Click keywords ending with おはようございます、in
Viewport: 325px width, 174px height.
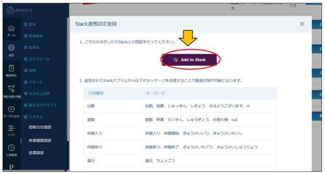tap(198, 106)
